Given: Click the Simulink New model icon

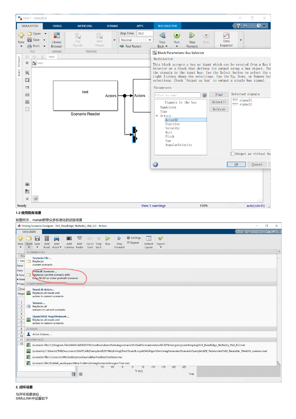Looking at the screenshot, I should [21, 35].
